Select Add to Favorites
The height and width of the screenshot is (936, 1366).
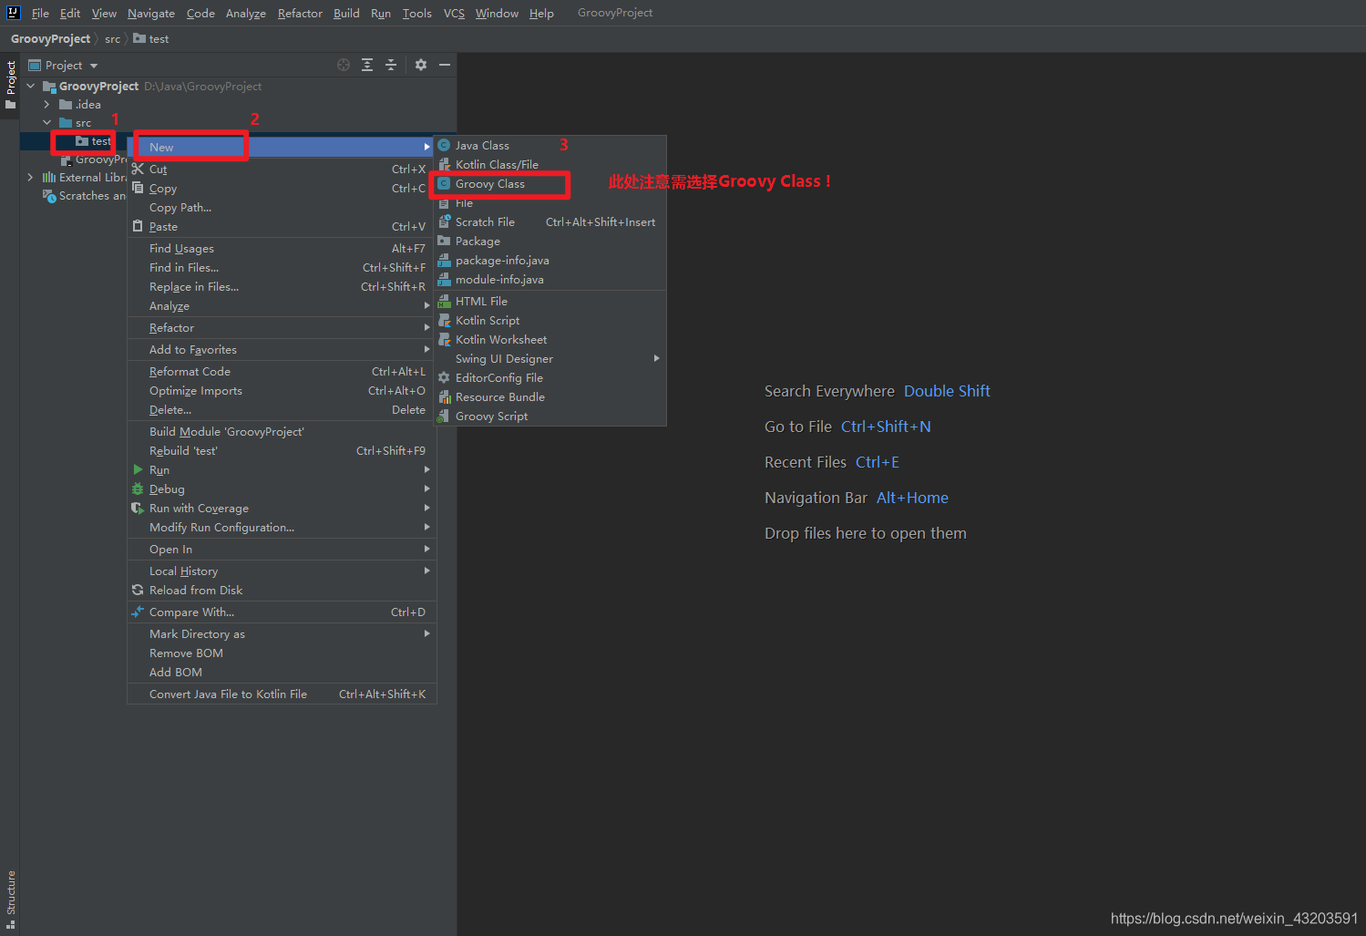pyautogui.click(x=282, y=349)
